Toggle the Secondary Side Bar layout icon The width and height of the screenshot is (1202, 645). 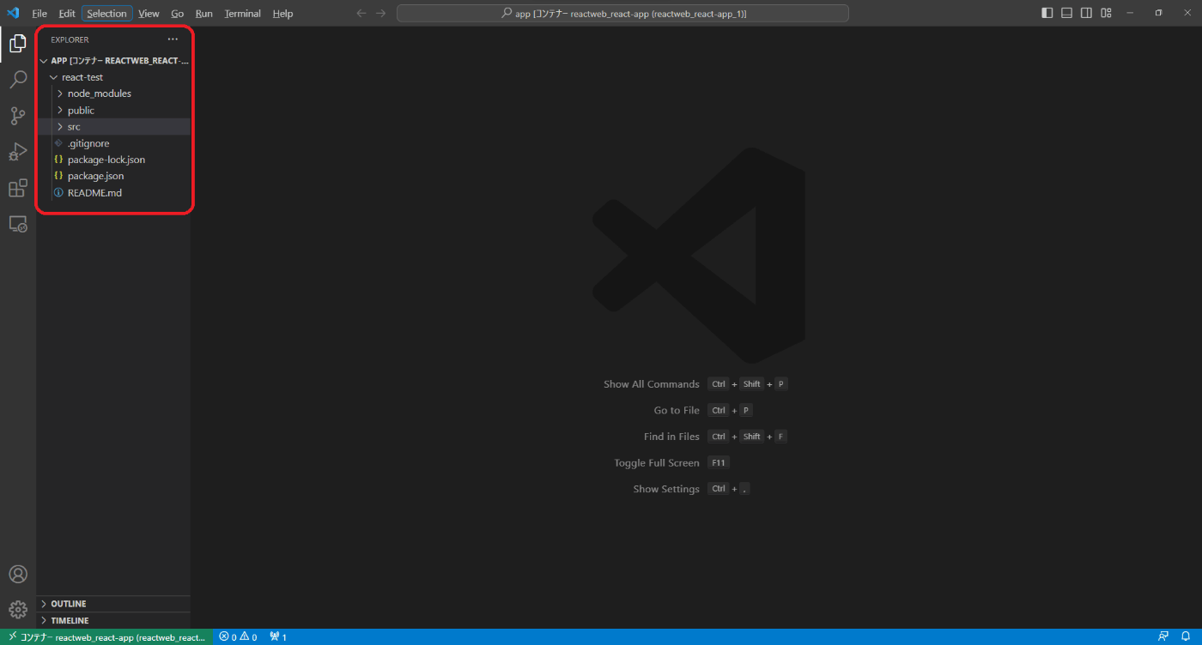pyautogui.click(x=1086, y=13)
